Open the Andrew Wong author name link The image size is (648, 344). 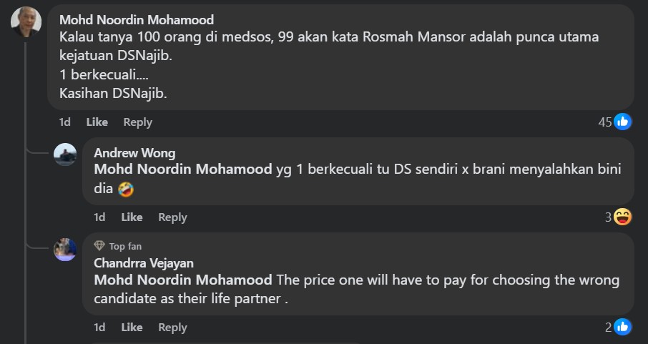(134, 153)
